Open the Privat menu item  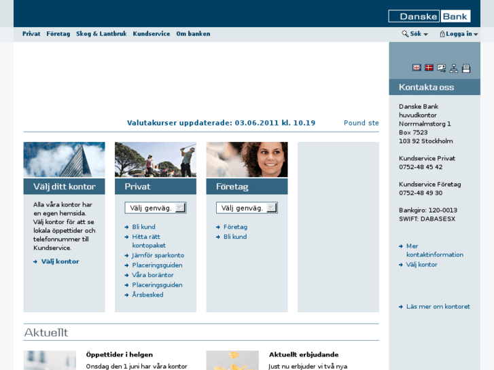tap(31, 34)
